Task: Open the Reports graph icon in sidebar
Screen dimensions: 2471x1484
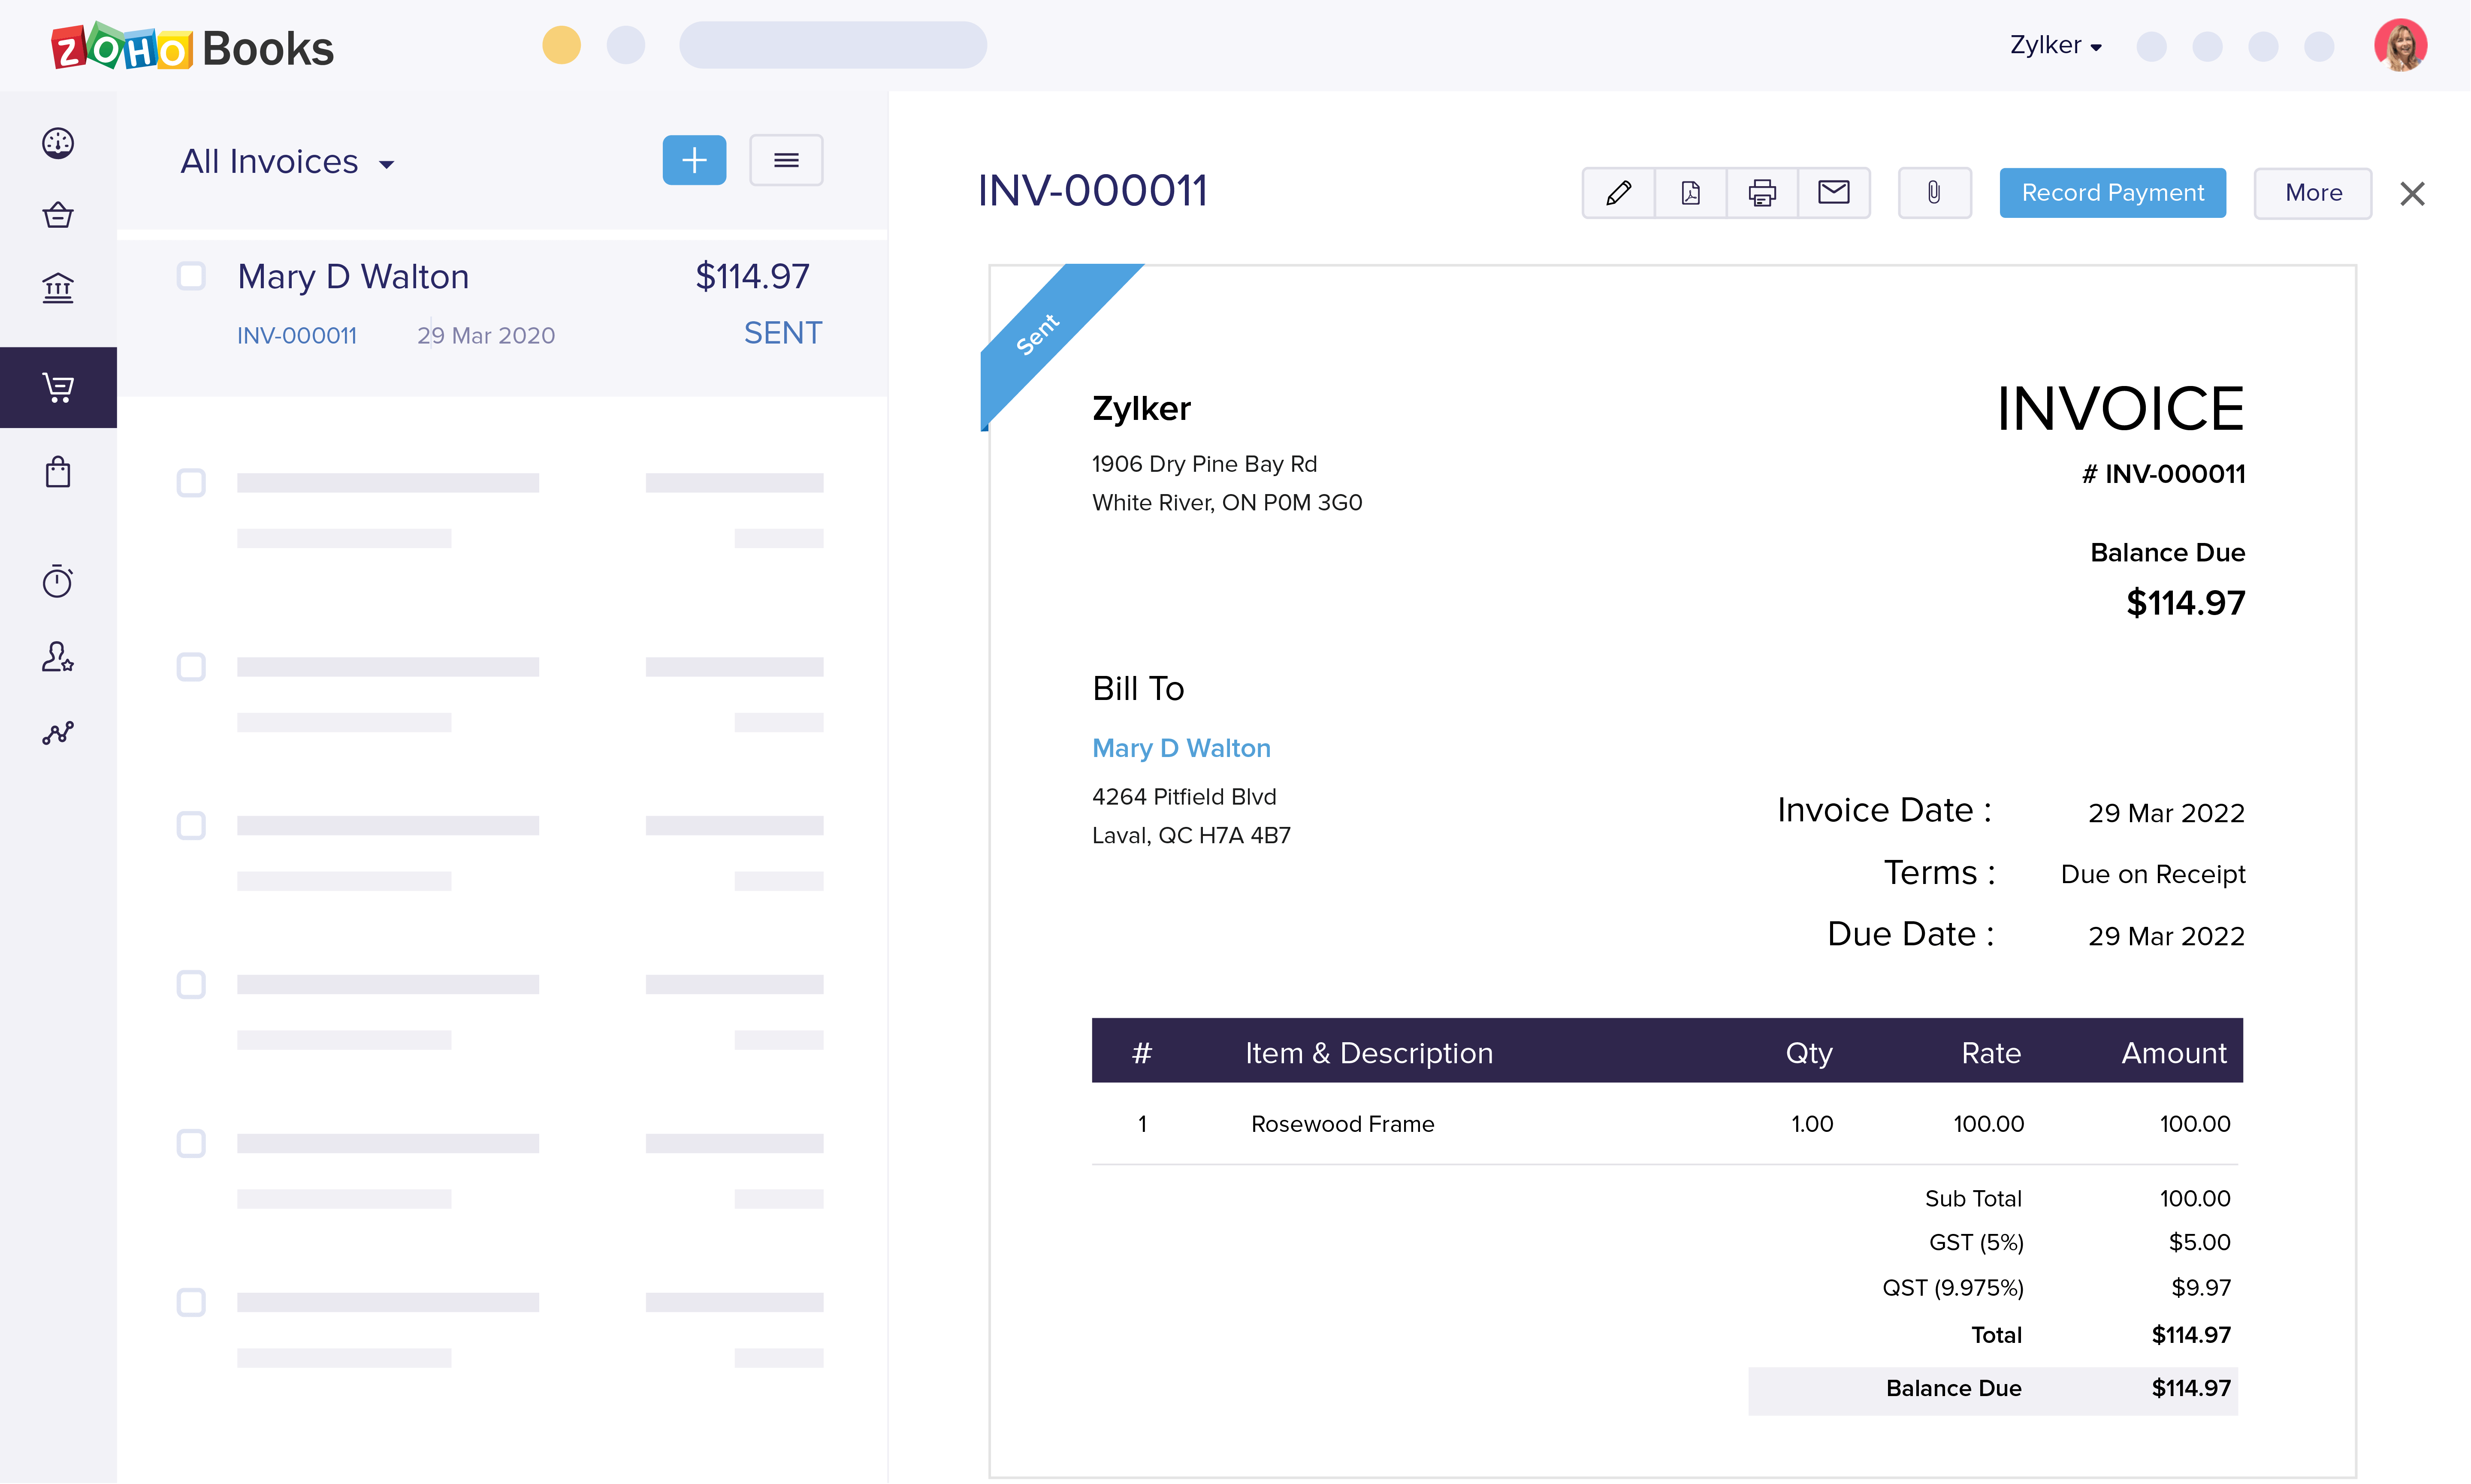Action: coord(58,733)
